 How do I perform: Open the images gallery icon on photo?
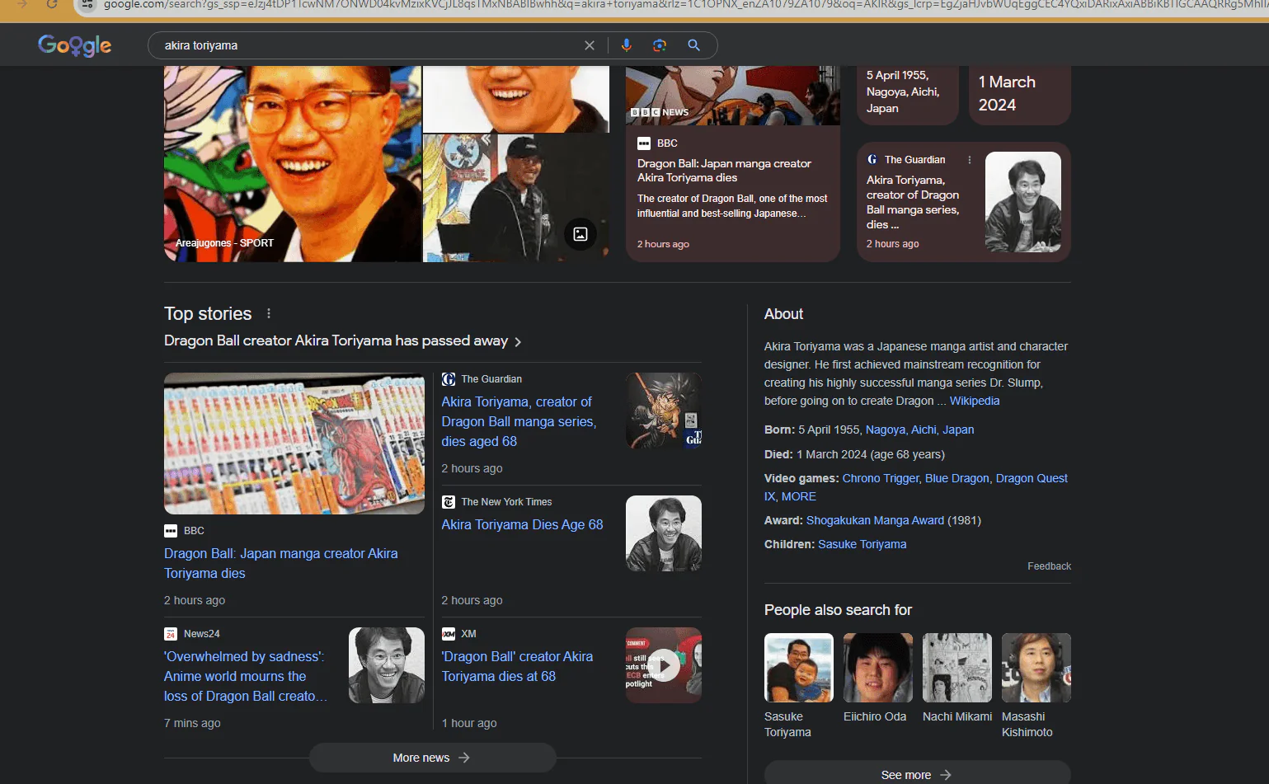click(x=580, y=234)
